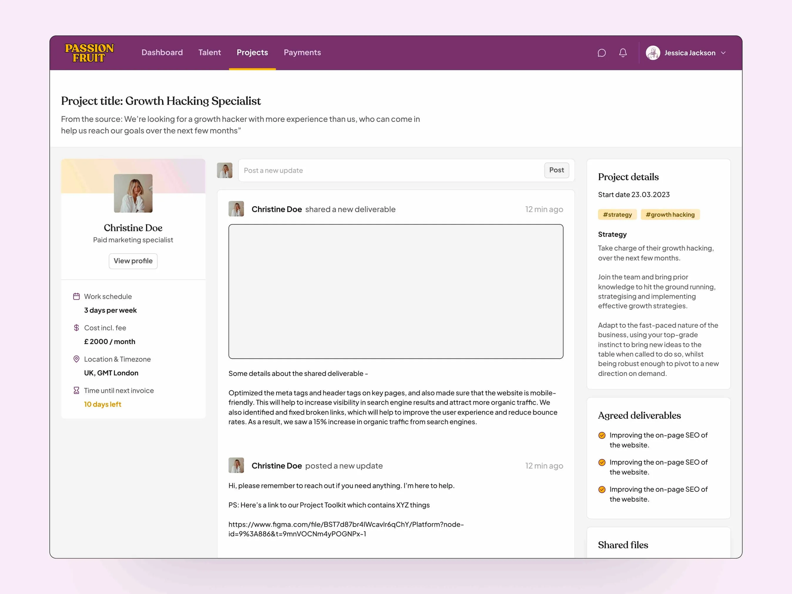Click avatar on the shared deliverable post
This screenshot has width=792, height=594.
tap(236, 209)
